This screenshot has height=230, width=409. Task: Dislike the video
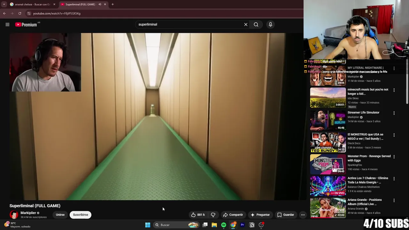point(213,215)
